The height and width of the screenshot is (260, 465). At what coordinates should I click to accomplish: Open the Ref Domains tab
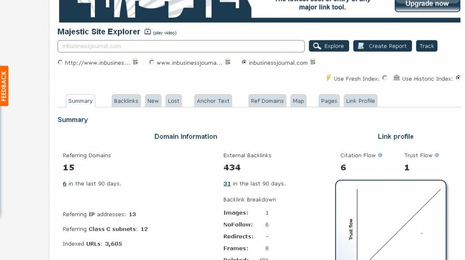(x=267, y=101)
